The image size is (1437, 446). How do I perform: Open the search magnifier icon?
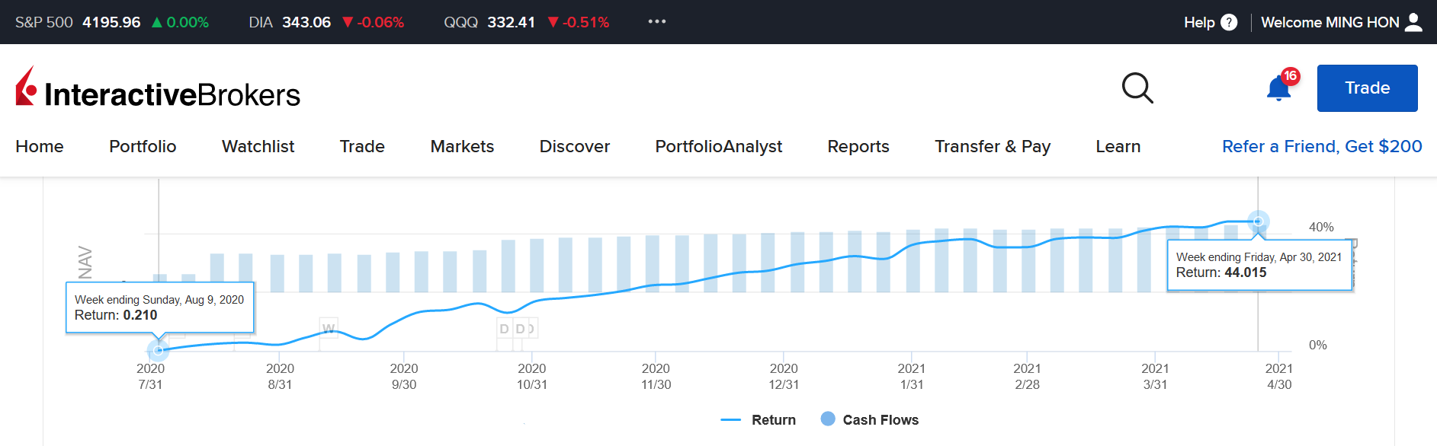(x=1137, y=88)
